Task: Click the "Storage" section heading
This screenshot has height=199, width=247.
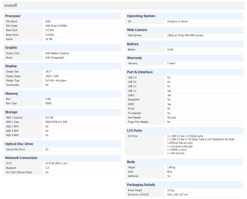Action: [x=11, y=112]
